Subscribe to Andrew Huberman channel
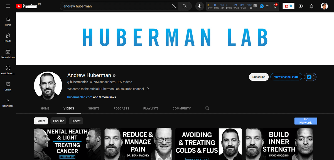The image size is (334, 160). coord(259,77)
